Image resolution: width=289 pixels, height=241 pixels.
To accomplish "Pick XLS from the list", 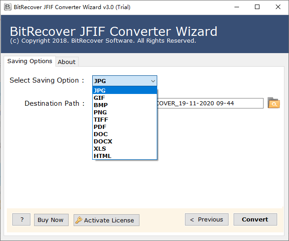I will (100, 148).
